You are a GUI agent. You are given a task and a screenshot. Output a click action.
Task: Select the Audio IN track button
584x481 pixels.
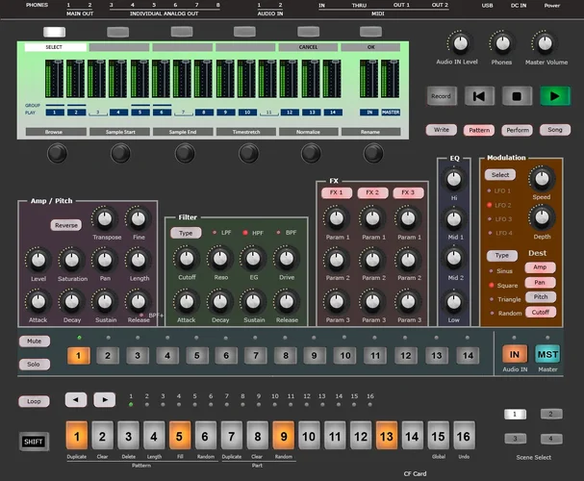(x=515, y=354)
